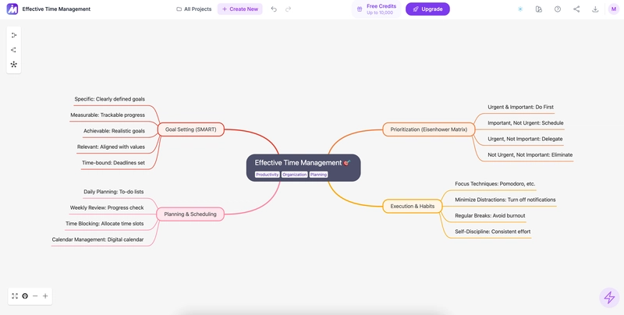The height and width of the screenshot is (315, 624).
Task: Click Create New button
Action: (x=240, y=9)
